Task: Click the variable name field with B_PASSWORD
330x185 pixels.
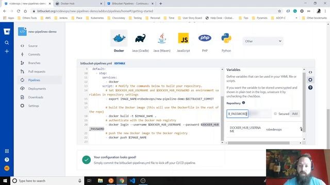Action: tap(237, 114)
